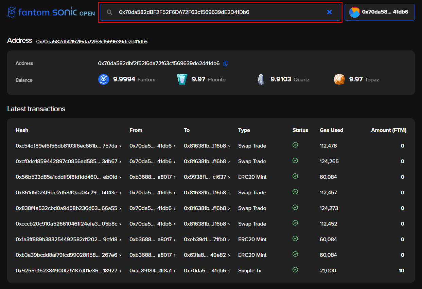Screen dimensions: 422x289
Task: Click the address text in the page heading
Action: pyautogui.click(x=92, y=42)
